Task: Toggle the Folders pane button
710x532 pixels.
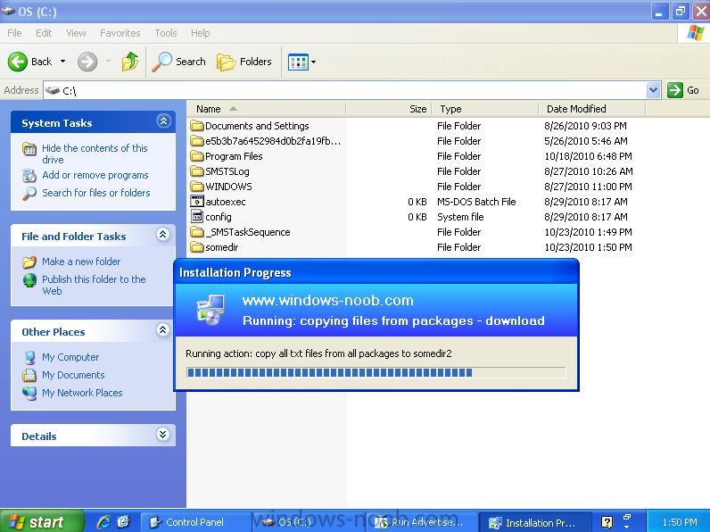Action: coord(244,62)
